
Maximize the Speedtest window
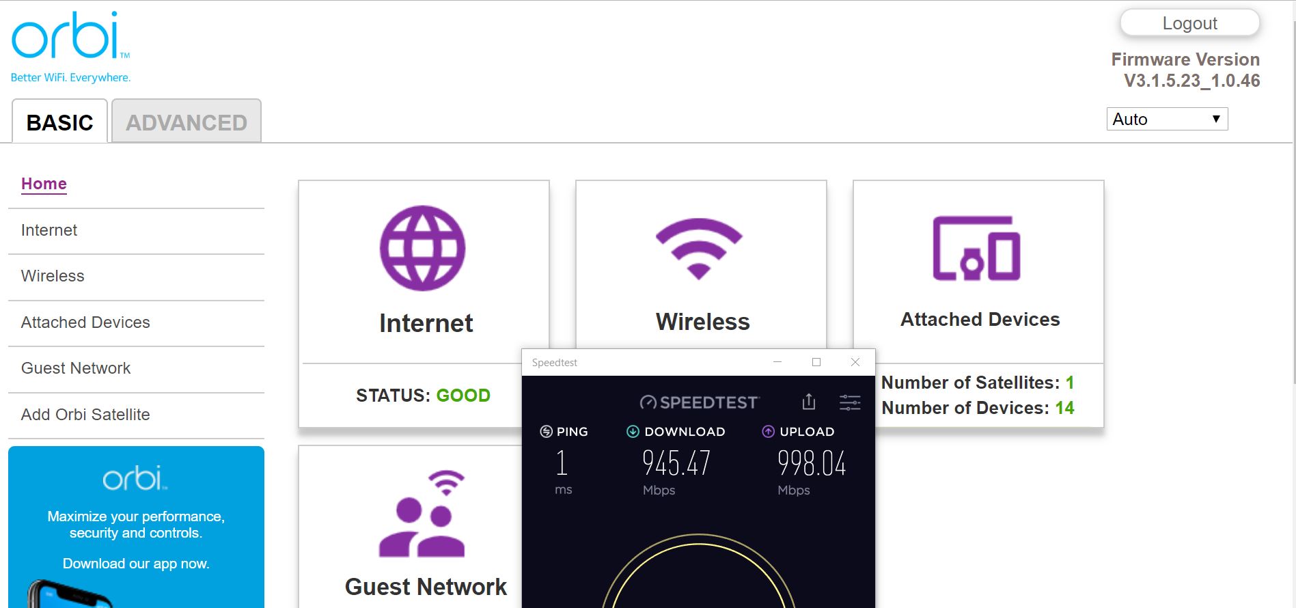[x=816, y=362]
